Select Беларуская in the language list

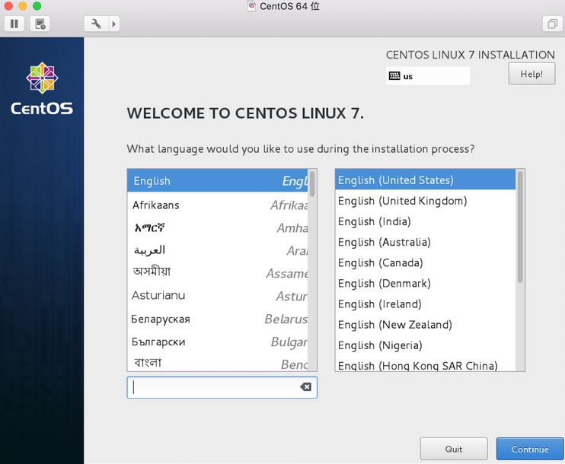point(218,319)
